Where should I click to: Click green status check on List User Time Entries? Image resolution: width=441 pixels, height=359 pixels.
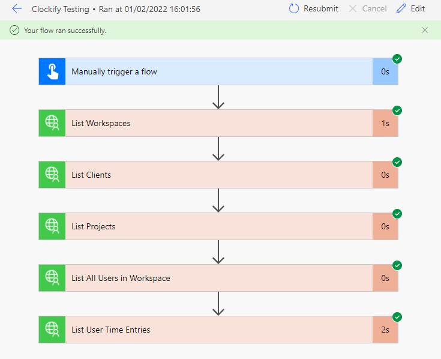397,317
